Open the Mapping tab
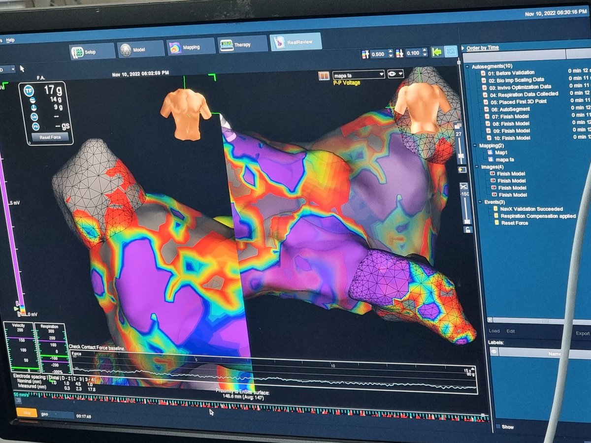 [191, 47]
